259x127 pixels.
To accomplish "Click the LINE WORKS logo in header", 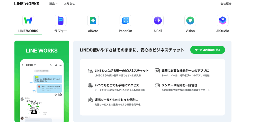I will coord(27,4).
